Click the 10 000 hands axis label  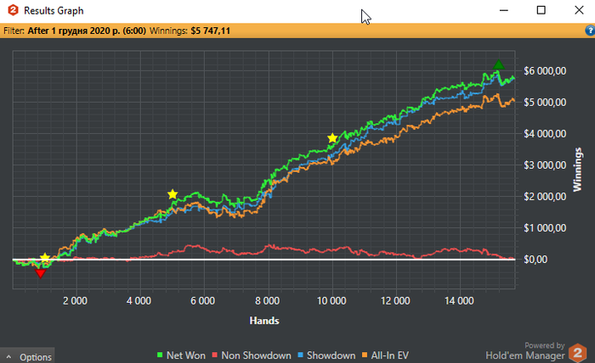point(331,301)
